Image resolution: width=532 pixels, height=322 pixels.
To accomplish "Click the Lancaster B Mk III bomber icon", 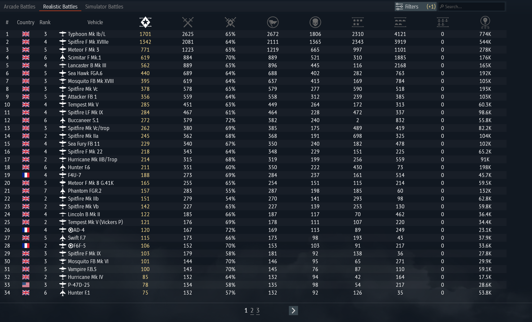I will point(63,65).
